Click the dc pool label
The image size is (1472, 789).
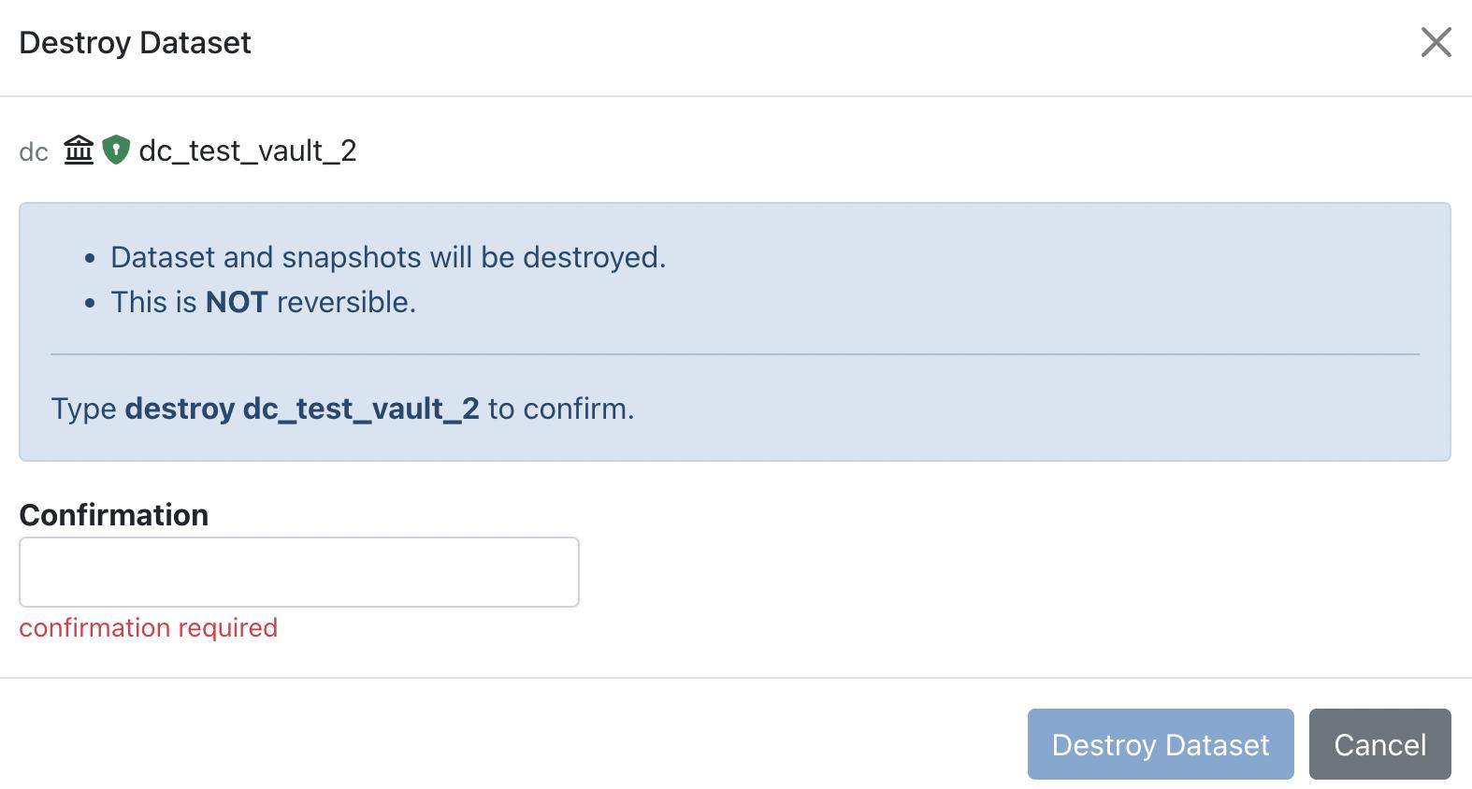pyautogui.click(x=34, y=151)
